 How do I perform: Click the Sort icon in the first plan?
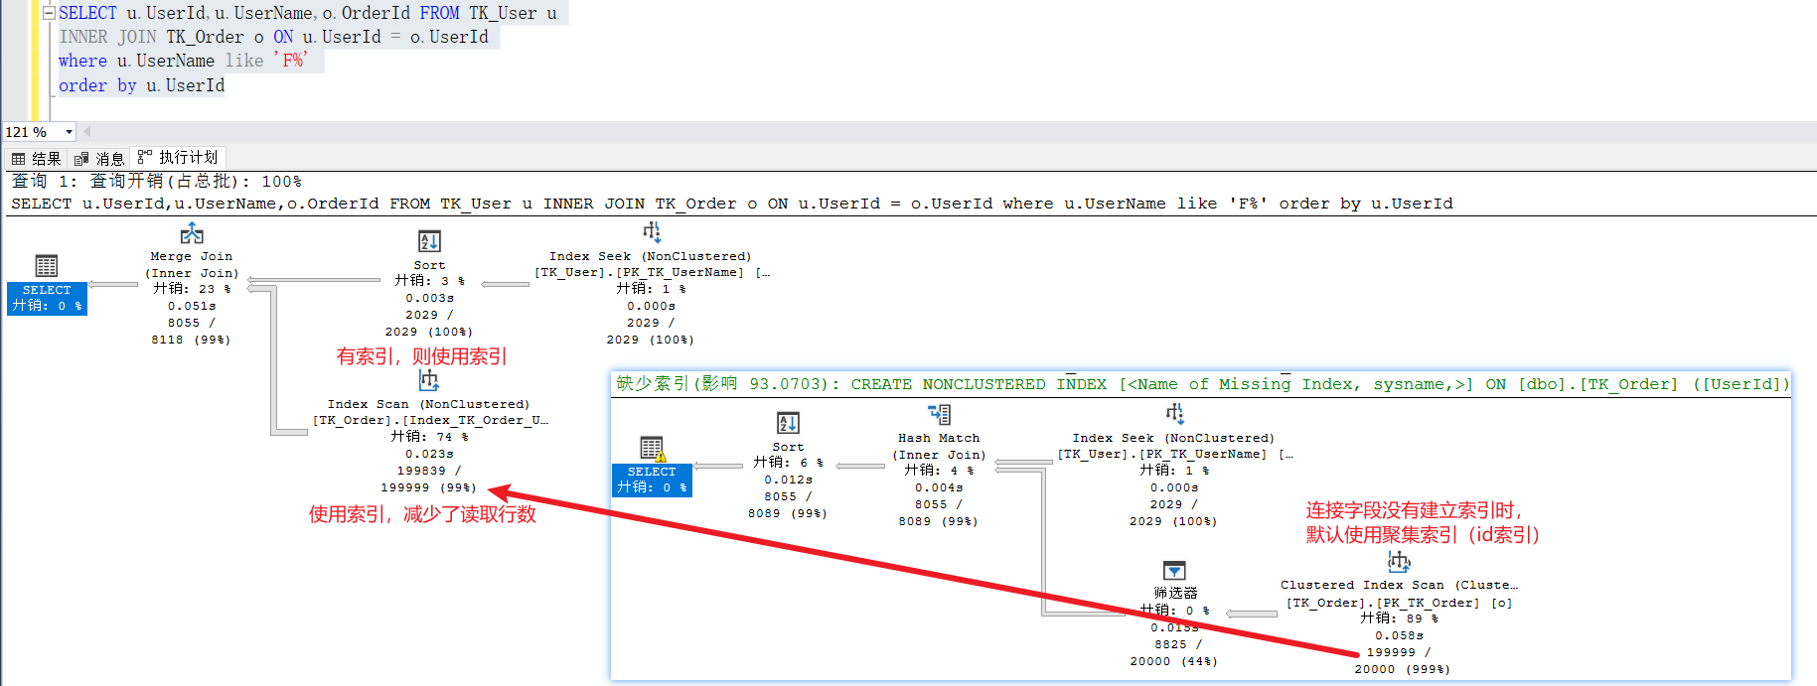[429, 241]
